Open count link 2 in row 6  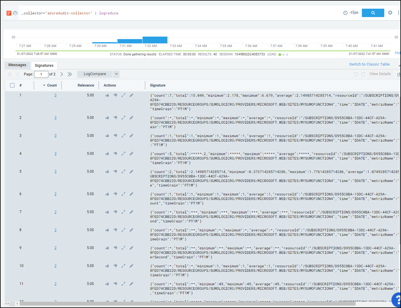click(55, 194)
